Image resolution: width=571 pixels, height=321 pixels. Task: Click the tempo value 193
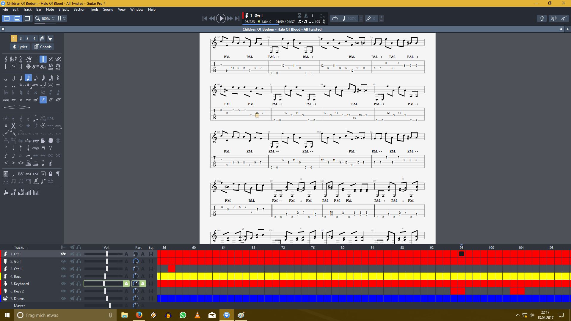point(317,22)
